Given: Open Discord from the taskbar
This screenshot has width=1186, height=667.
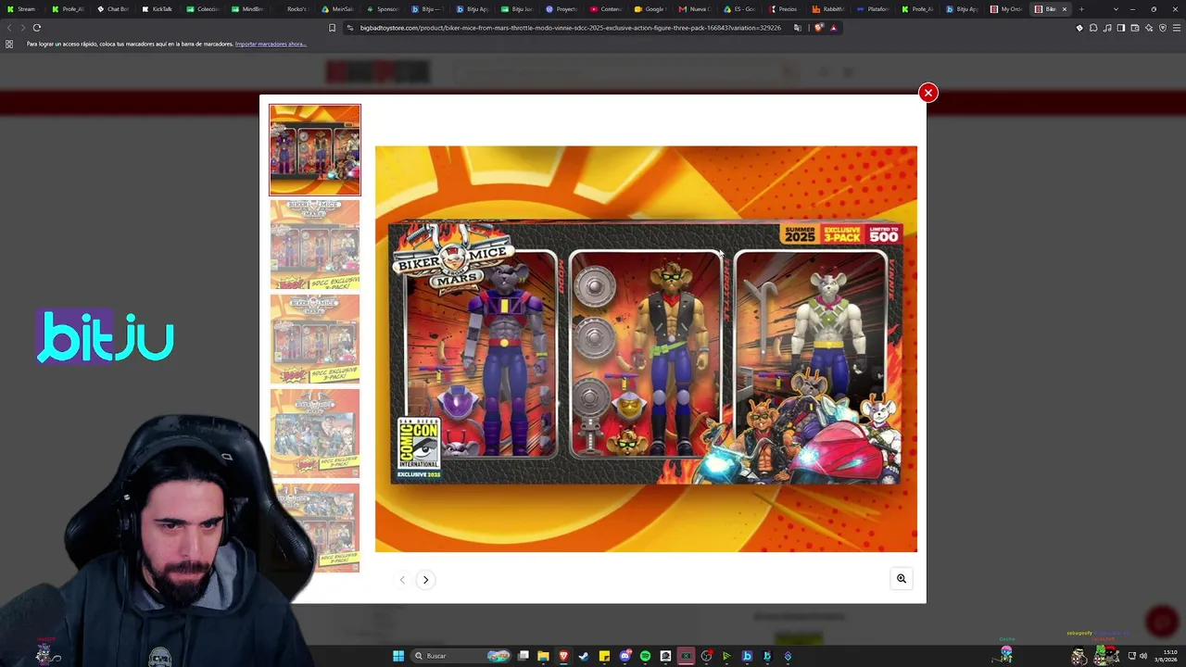Looking at the screenshot, I should click(625, 656).
